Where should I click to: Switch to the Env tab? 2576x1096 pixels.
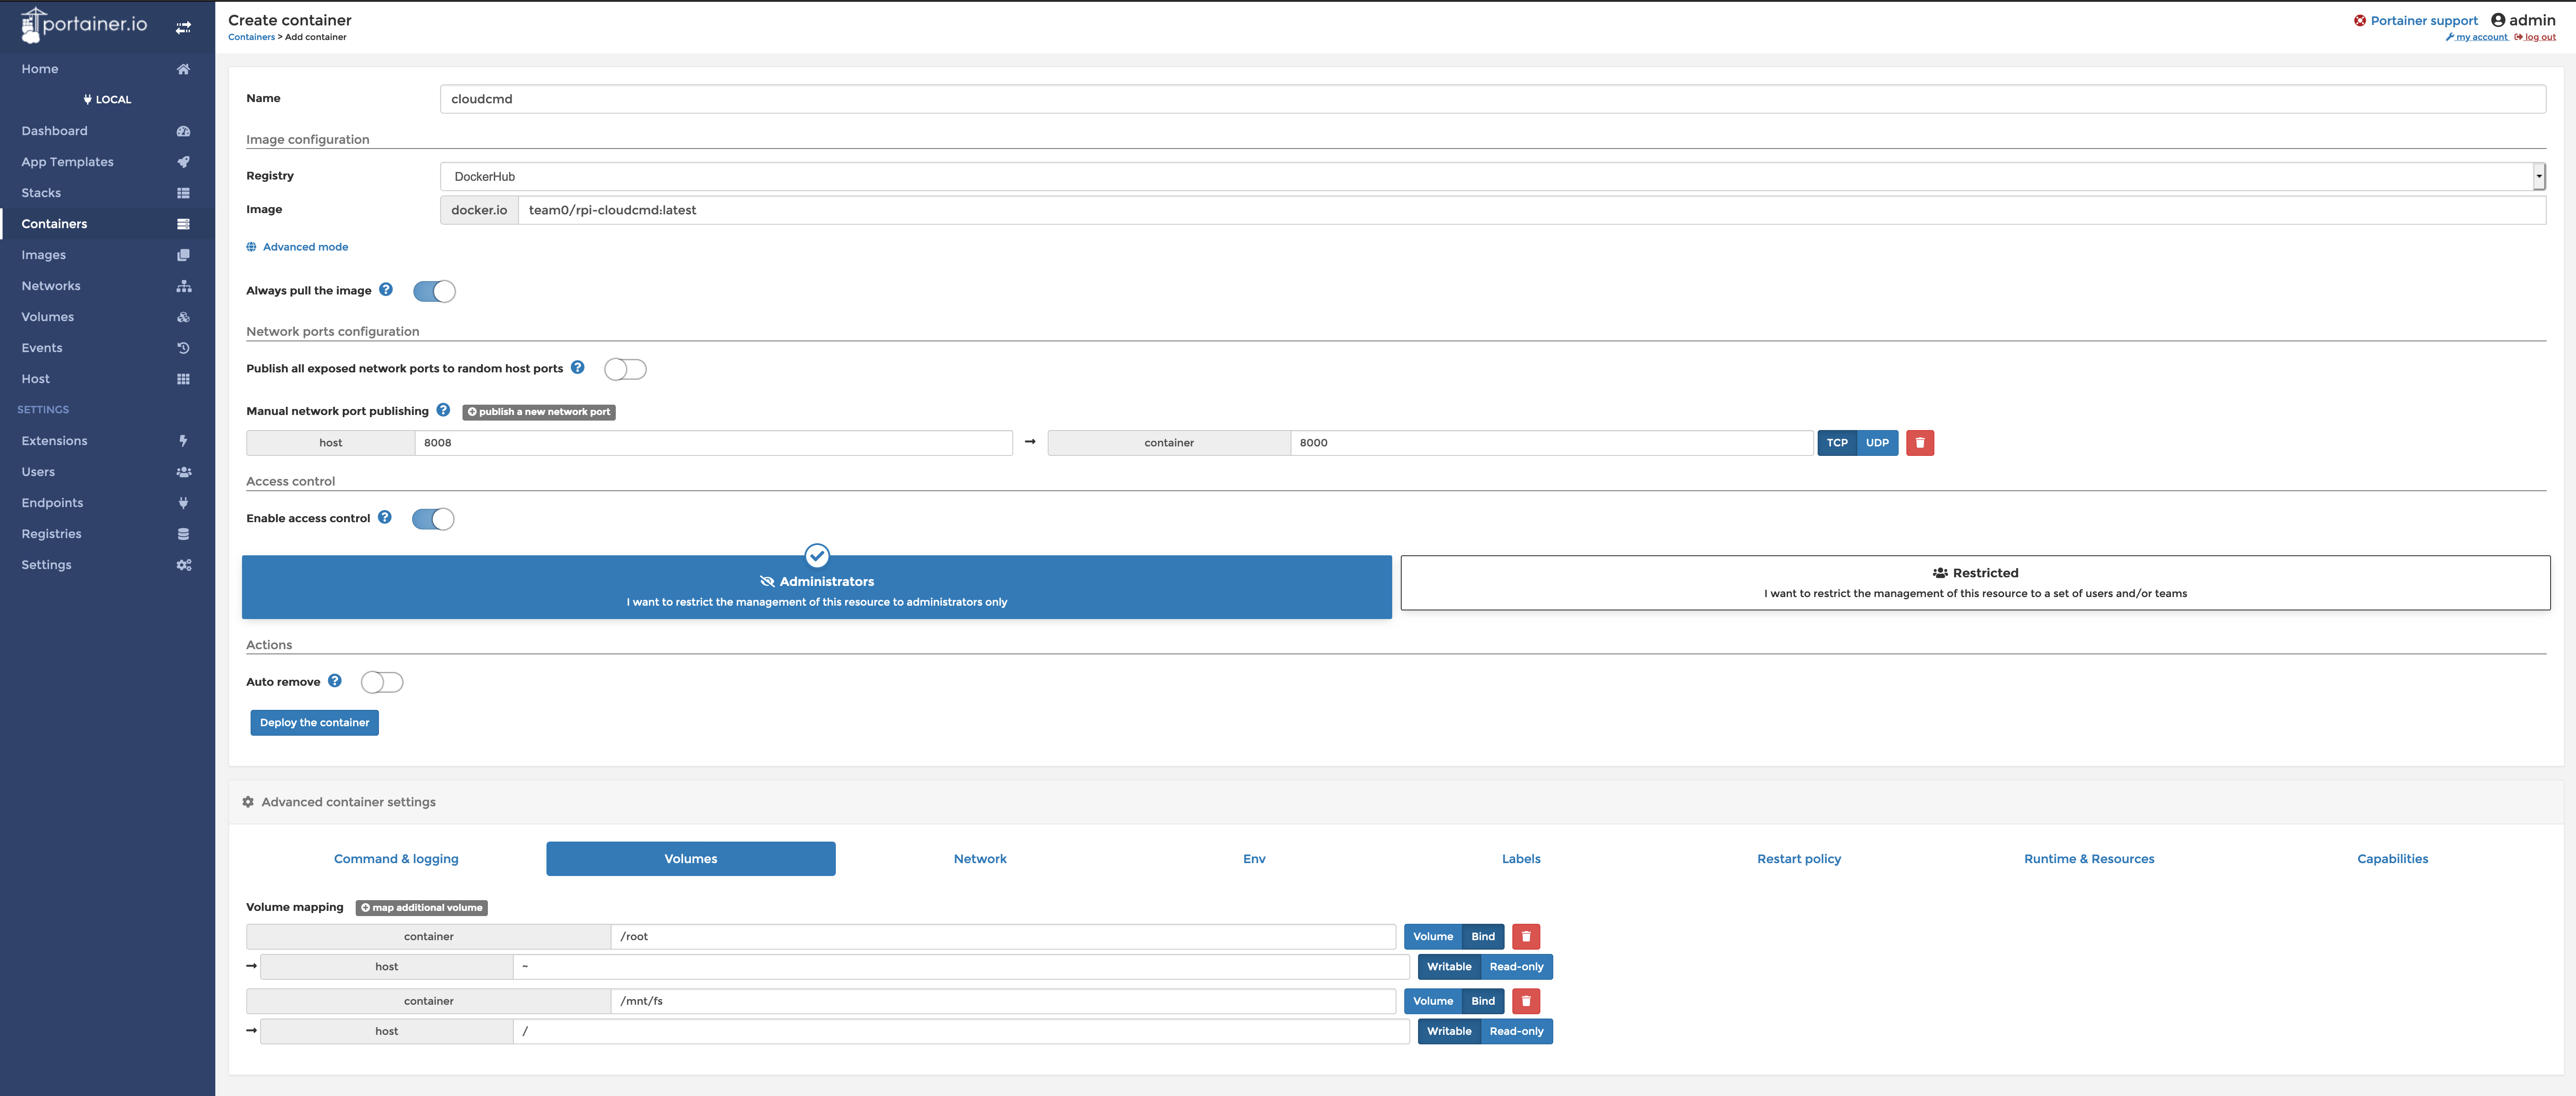coord(1253,859)
